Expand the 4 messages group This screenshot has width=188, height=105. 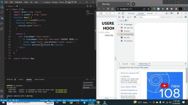click(x=119, y=24)
